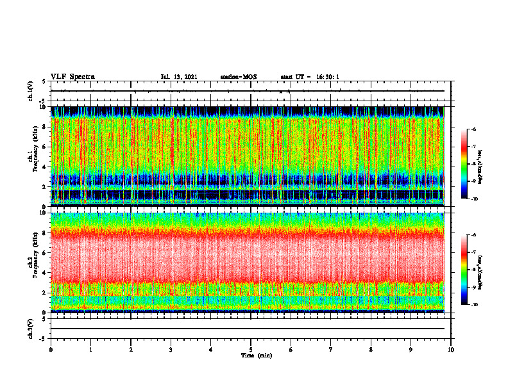Click the ch.1 frequency tick "6"
508x392 pixels.
pos(45,147)
